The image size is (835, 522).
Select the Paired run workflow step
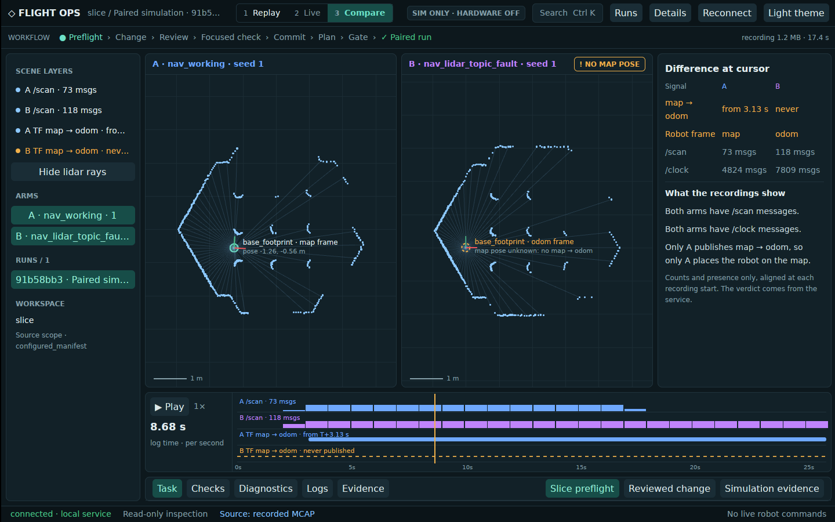pyautogui.click(x=406, y=37)
